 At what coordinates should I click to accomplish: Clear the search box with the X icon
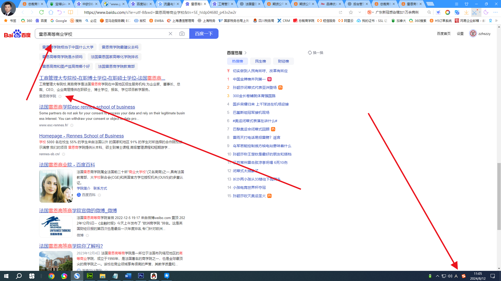point(170,33)
